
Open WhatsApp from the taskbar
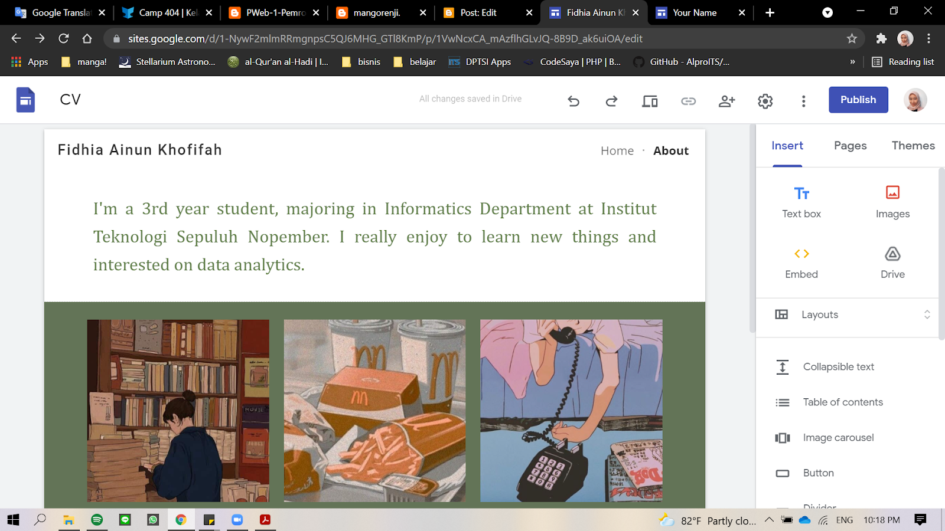(x=153, y=520)
